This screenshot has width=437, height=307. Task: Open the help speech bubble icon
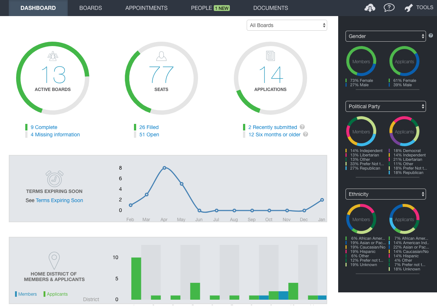(x=389, y=8)
